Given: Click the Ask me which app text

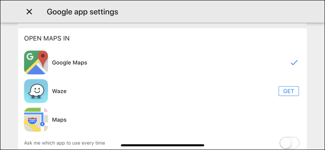Looking at the screenshot, I should [65, 143].
